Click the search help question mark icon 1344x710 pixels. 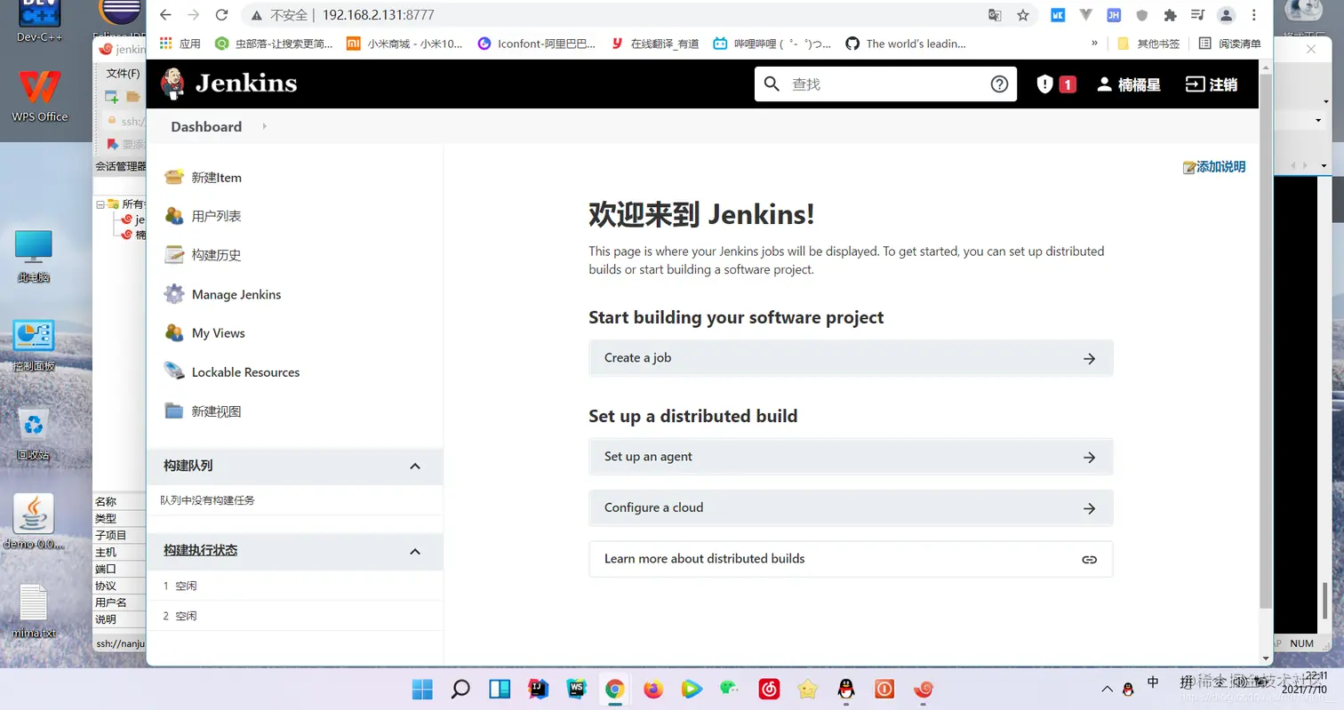[998, 84]
